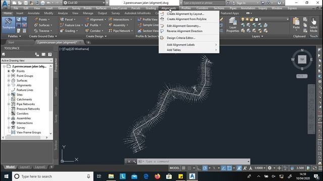Open the Civil 3D workspace dropdown
This screenshot has height=181, width=323.
pyautogui.click(x=84, y=3)
